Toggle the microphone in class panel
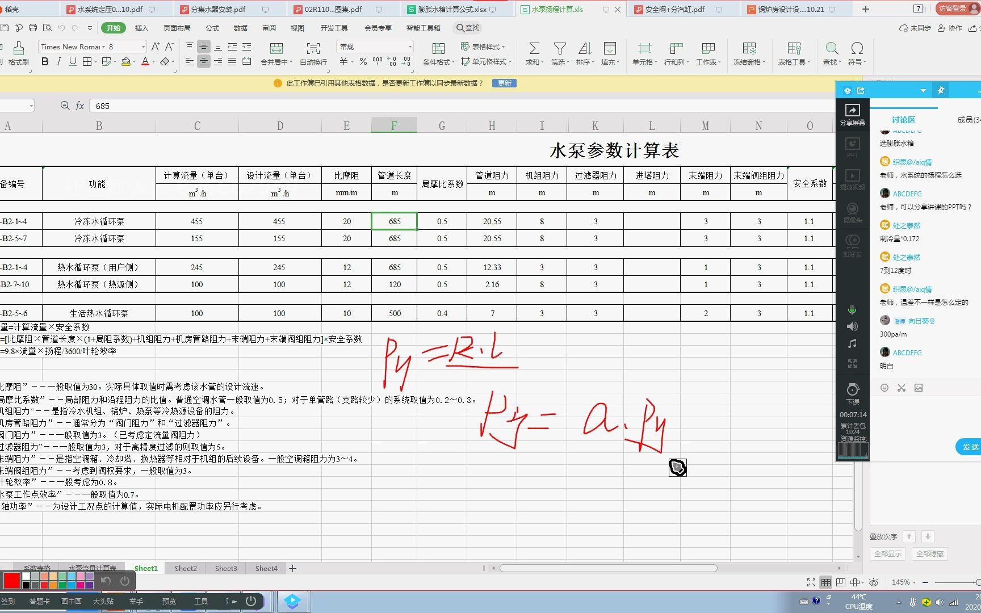981x613 pixels. point(852,309)
